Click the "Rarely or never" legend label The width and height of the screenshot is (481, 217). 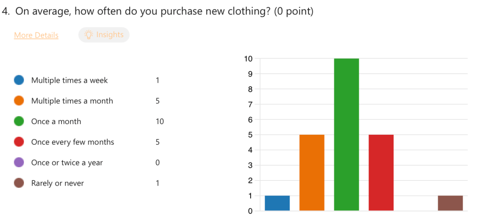(x=57, y=183)
